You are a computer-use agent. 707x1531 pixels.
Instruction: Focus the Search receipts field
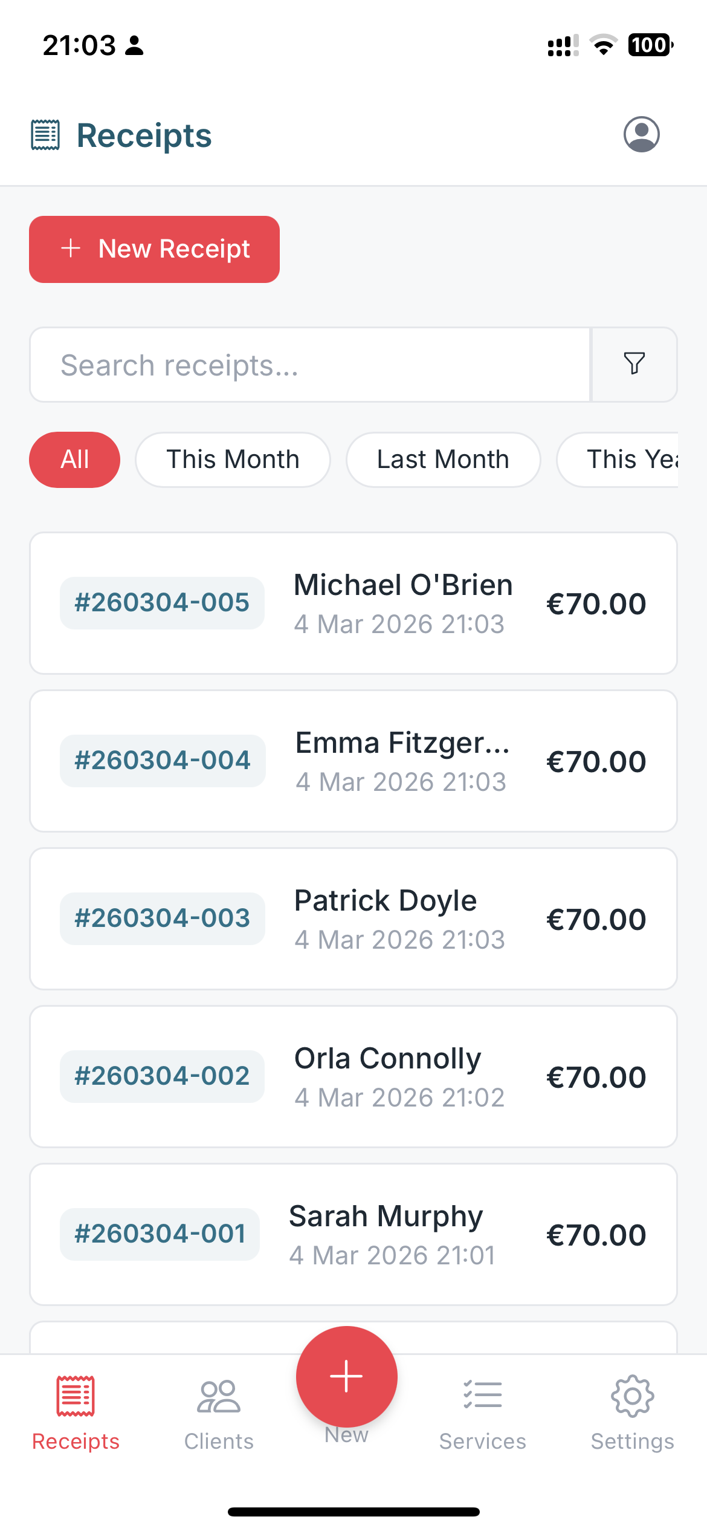tap(309, 365)
